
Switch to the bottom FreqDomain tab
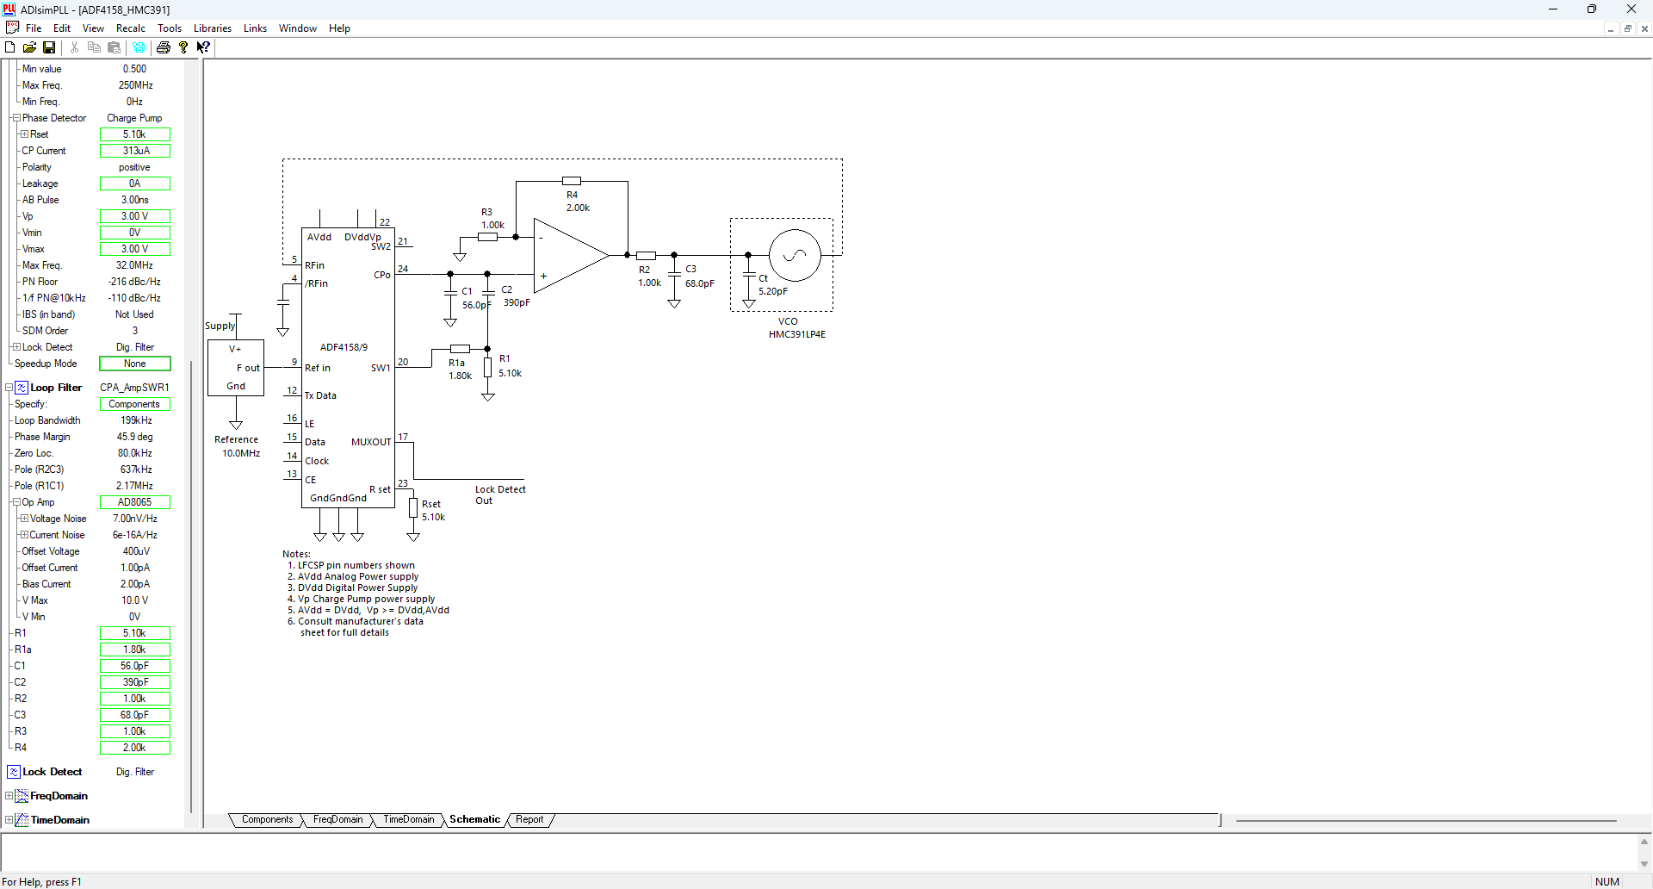[x=337, y=820]
